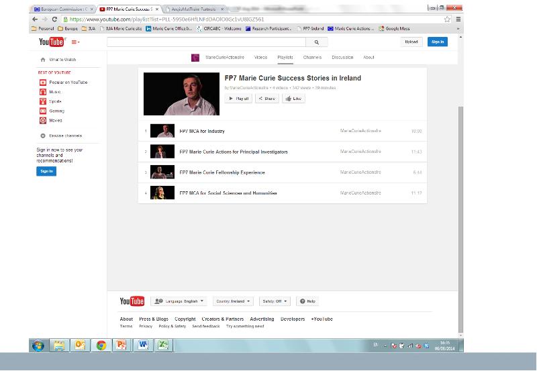Image resolution: width=537 pixels, height=371 pixels.
Task: Open FP7 Marie Curie Fellowship Experience video
Action: [x=222, y=172]
